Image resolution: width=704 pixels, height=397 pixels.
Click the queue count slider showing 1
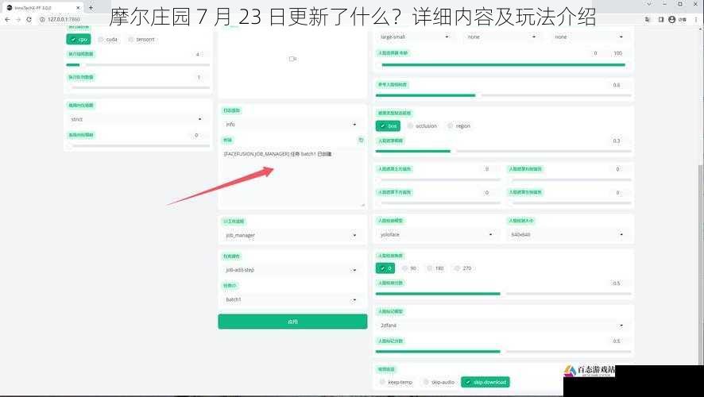pyautogui.click(x=138, y=88)
